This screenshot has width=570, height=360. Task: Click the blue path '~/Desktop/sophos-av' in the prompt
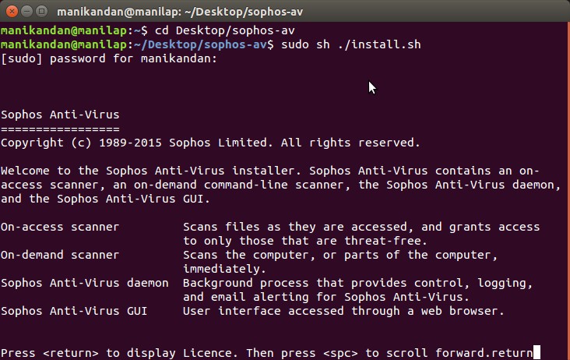[x=200, y=44]
